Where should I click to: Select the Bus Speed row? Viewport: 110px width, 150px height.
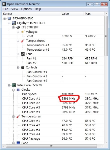[x=53, y=94]
